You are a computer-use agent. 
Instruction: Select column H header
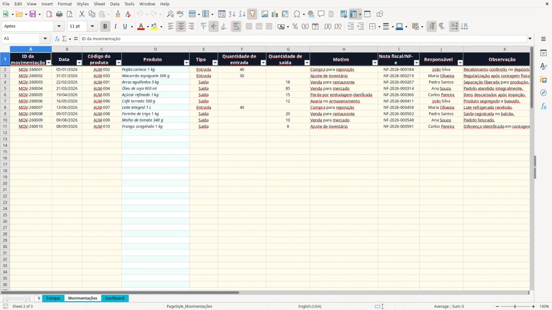(344, 49)
